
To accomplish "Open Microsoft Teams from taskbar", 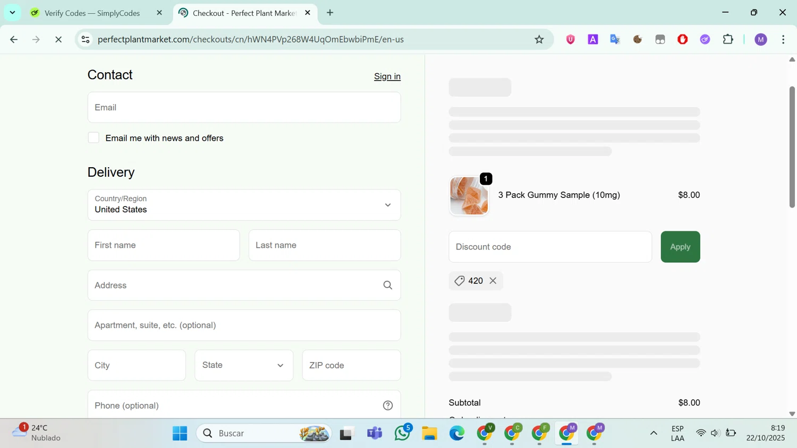I will click(375, 433).
